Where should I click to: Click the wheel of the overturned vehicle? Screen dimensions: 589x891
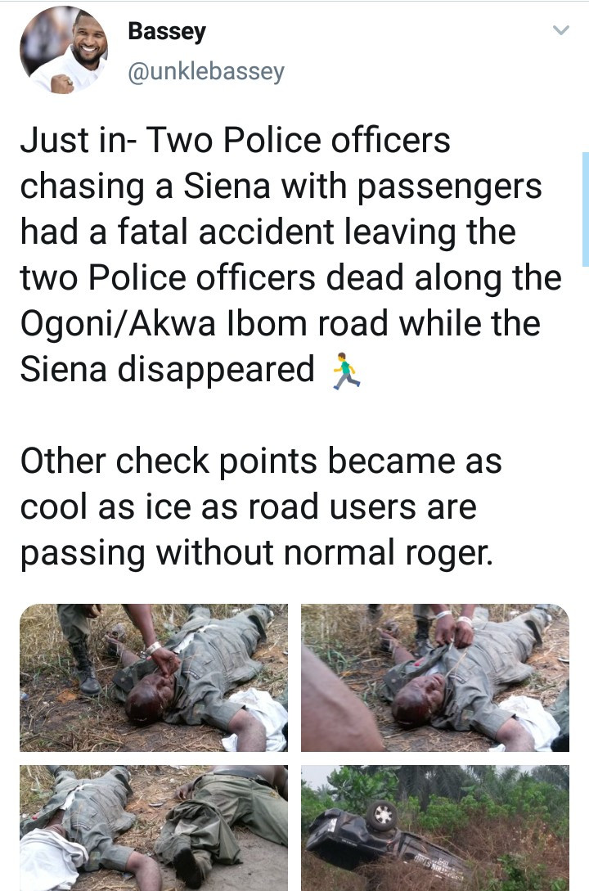tap(382, 816)
